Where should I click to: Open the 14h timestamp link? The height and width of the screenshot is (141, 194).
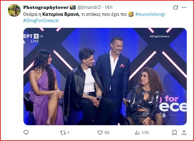(x=109, y=7)
